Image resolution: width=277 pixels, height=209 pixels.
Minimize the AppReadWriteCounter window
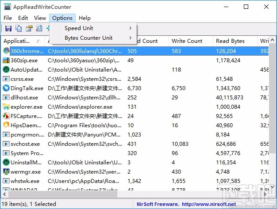tap(226, 7)
